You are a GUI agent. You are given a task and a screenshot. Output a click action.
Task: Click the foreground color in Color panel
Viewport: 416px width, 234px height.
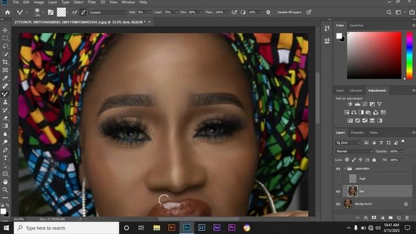click(339, 36)
